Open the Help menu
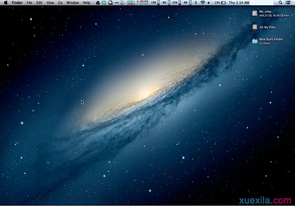The height and width of the screenshot is (206, 295). point(87,3)
